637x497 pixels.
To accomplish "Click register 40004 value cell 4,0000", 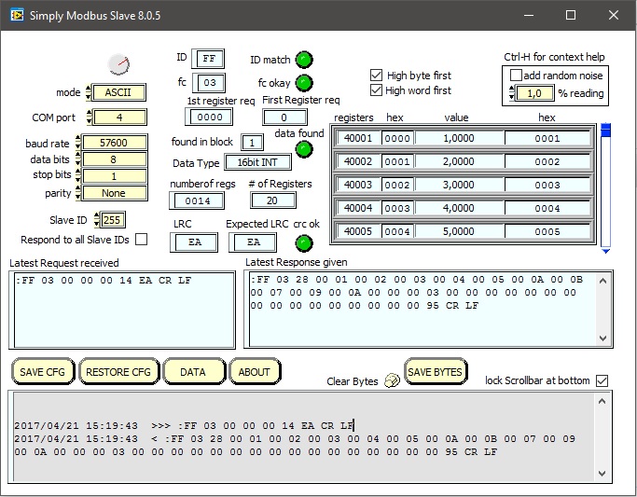I will [x=460, y=208].
